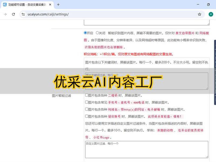This screenshot has height=162, width=216.
Task: Open a new tab with the plus button
Action: tap(58, 5)
